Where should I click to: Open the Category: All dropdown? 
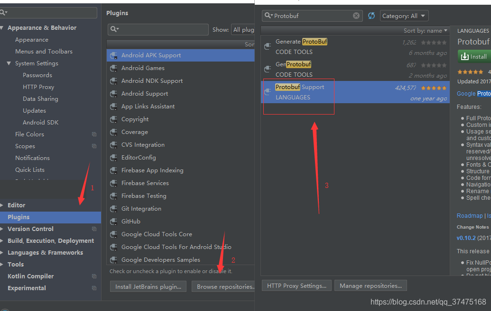click(404, 16)
